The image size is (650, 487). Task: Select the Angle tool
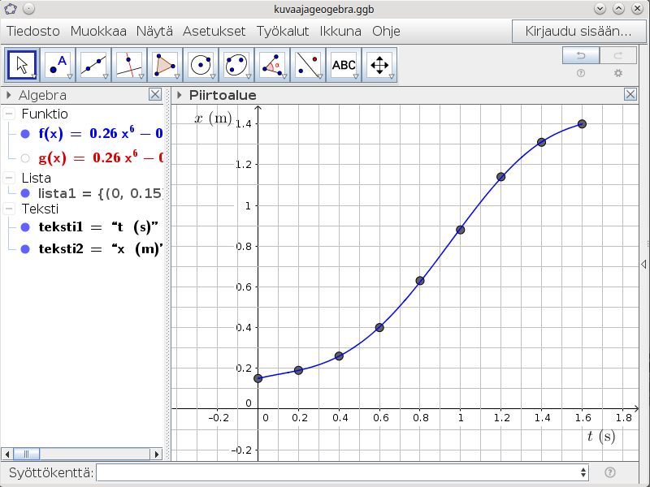click(272, 65)
